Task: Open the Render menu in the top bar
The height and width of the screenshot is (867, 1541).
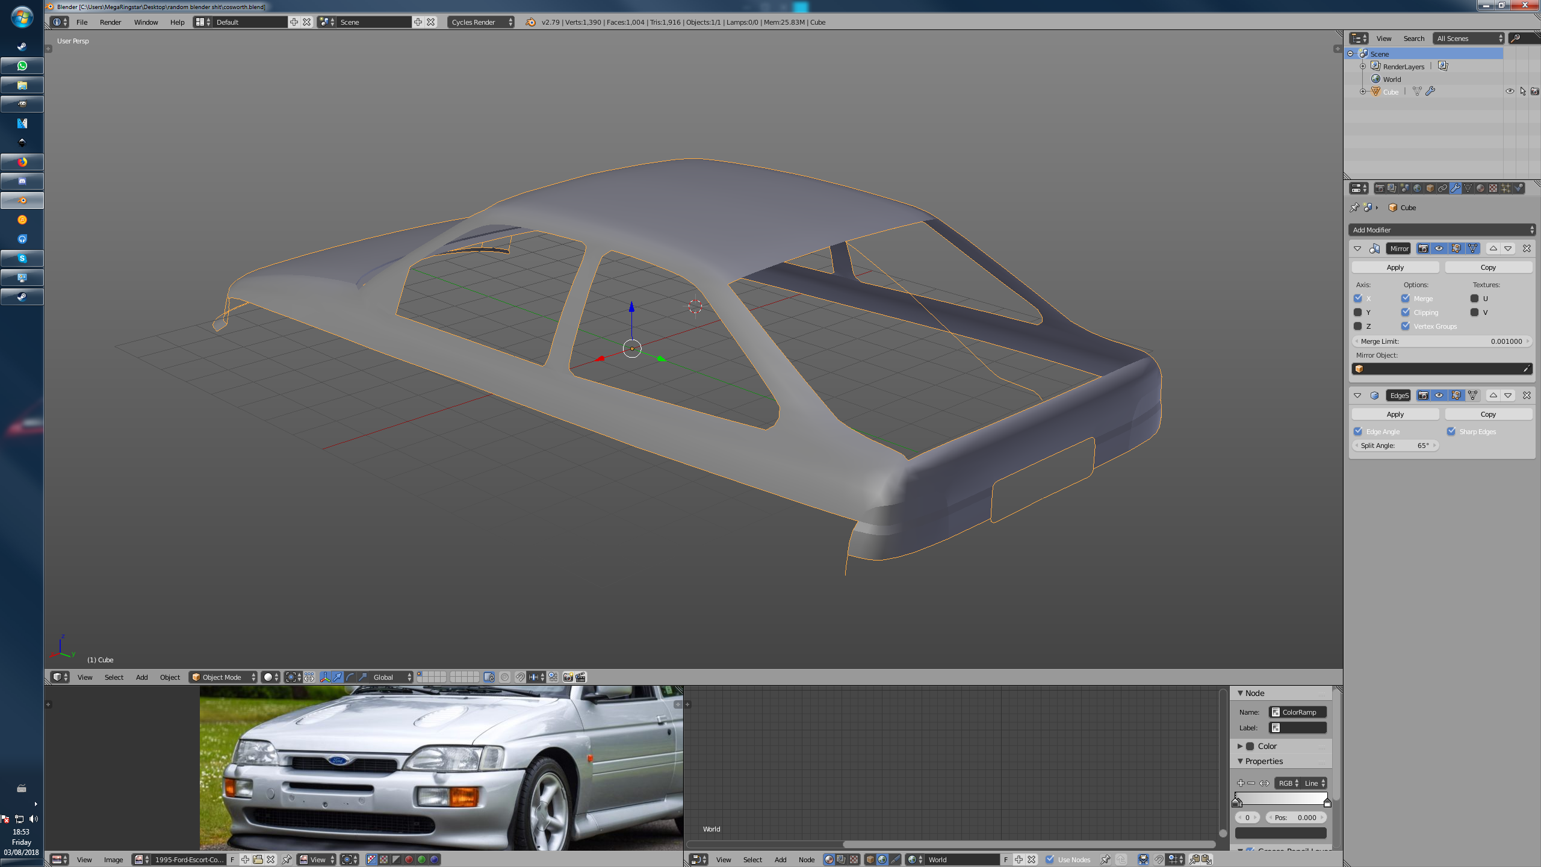Action: pyautogui.click(x=110, y=22)
